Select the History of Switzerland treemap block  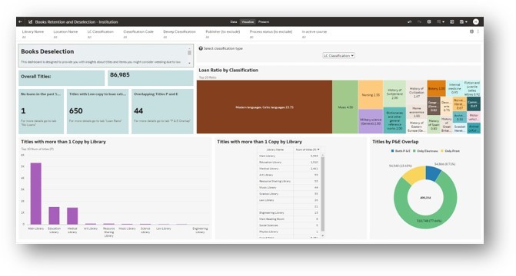(x=394, y=94)
